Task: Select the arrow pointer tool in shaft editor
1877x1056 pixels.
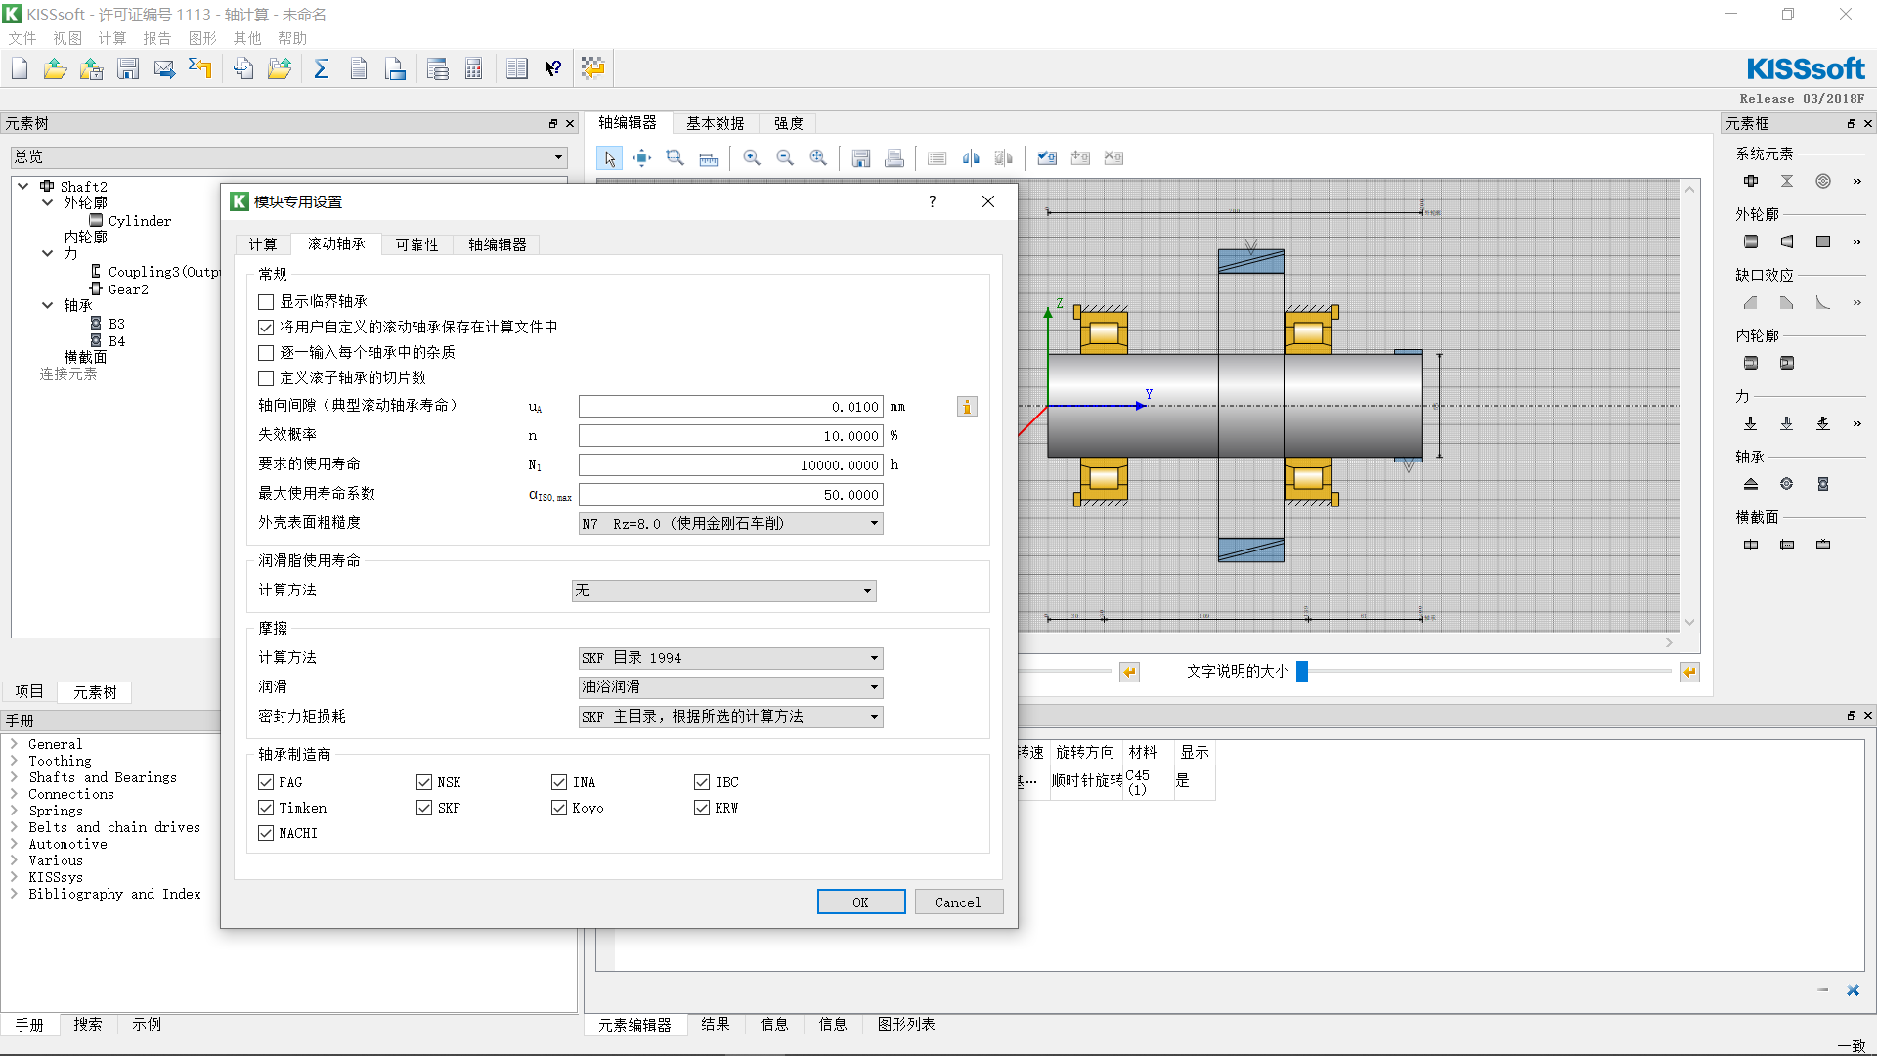Action: pos(610,158)
